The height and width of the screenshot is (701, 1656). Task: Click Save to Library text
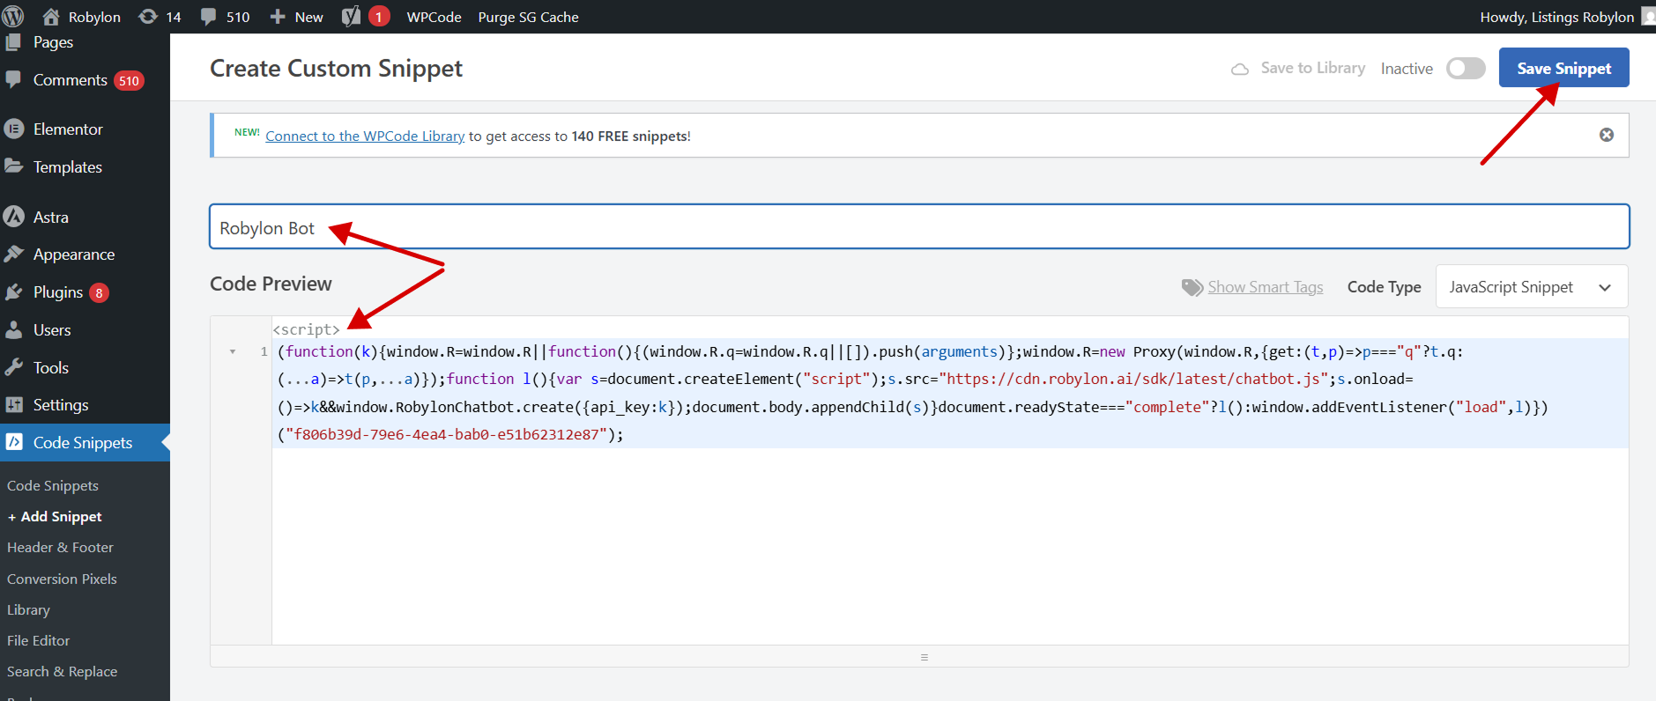pyautogui.click(x=1313, y=68)
